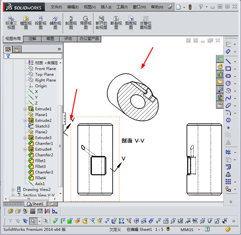Click the 标准三视图 toolbar icon
The height and width of the screenshot is (235, 241).
point(11,23)
